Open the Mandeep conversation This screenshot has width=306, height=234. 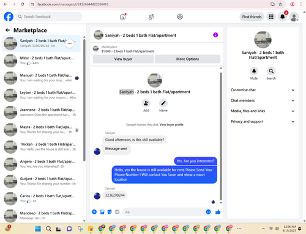point(41,216)
